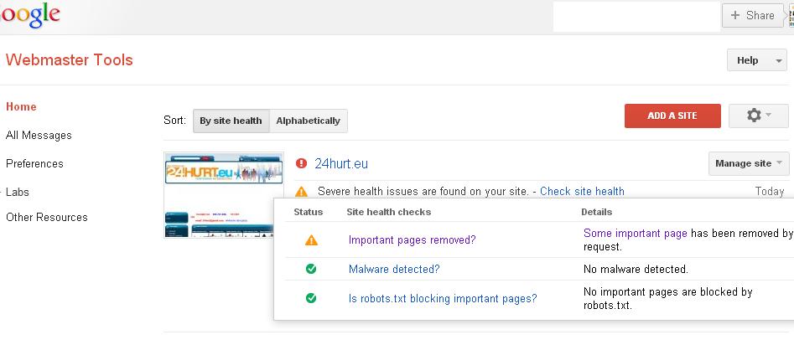Click the Share button
Viewport: 794px width, 350px height.
pyautogui.click(x=752, y=15)
